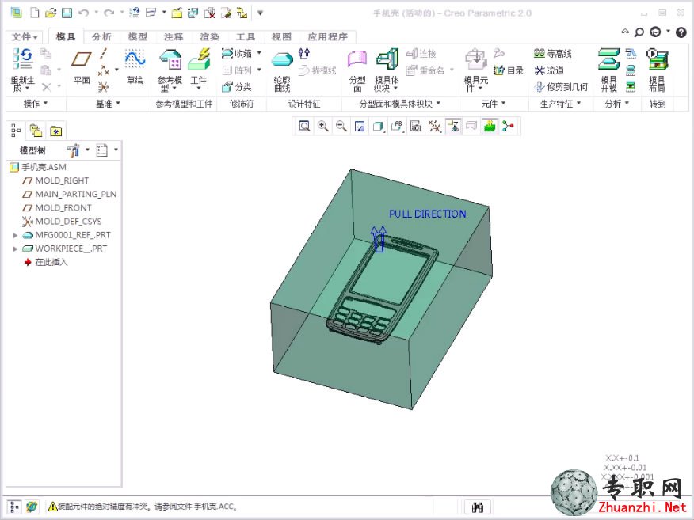Open Help via the question mark icon

681,32
